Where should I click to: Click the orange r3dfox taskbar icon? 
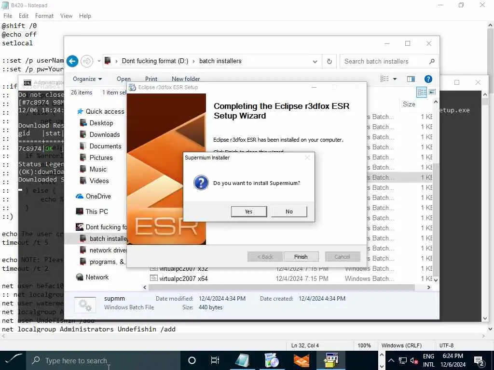click(x=301, y=360)
